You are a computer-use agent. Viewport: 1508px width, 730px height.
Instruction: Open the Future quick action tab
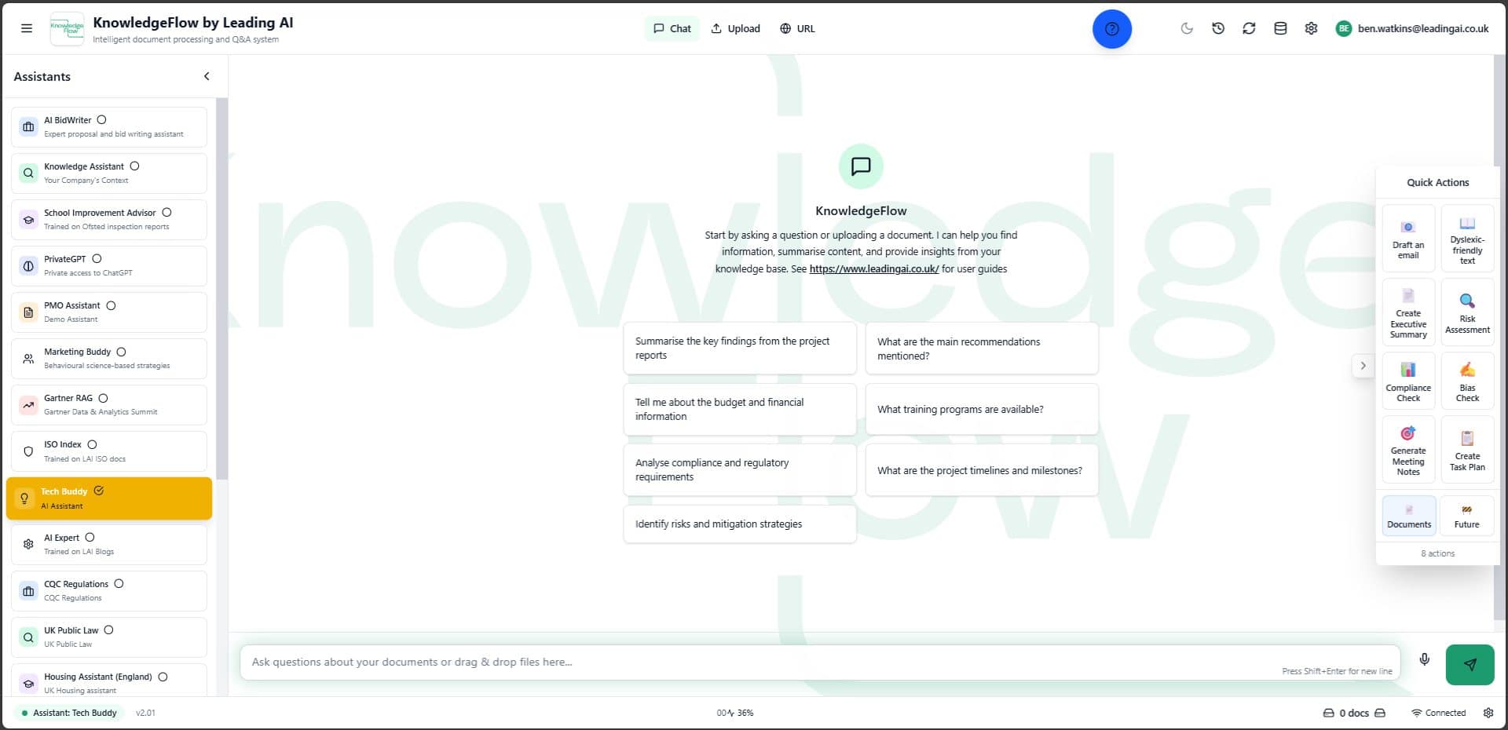tap(1467, 516)
